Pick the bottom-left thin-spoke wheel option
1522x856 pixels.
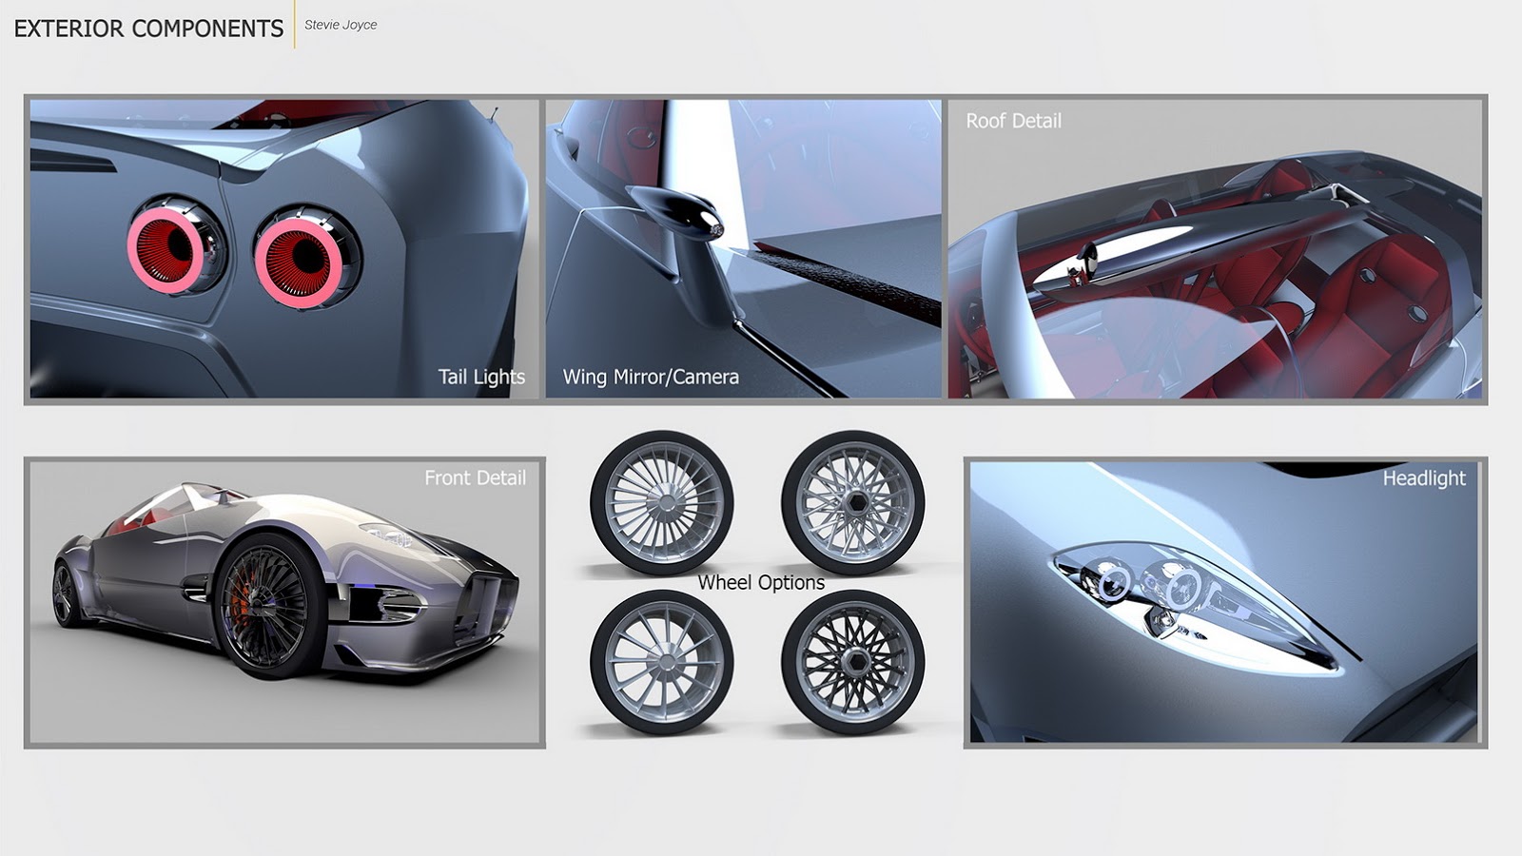click(x=661, y=662)
